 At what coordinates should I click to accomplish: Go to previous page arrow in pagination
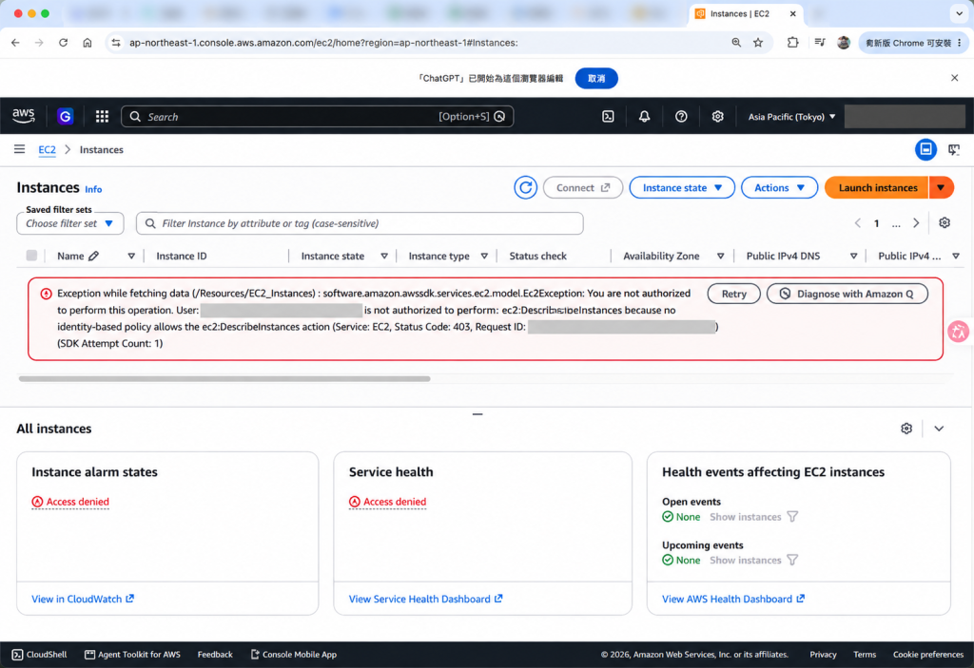click(857, 223)
